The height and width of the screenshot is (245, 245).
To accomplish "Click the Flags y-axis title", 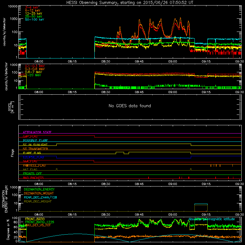I will click(x=12, y=153).
